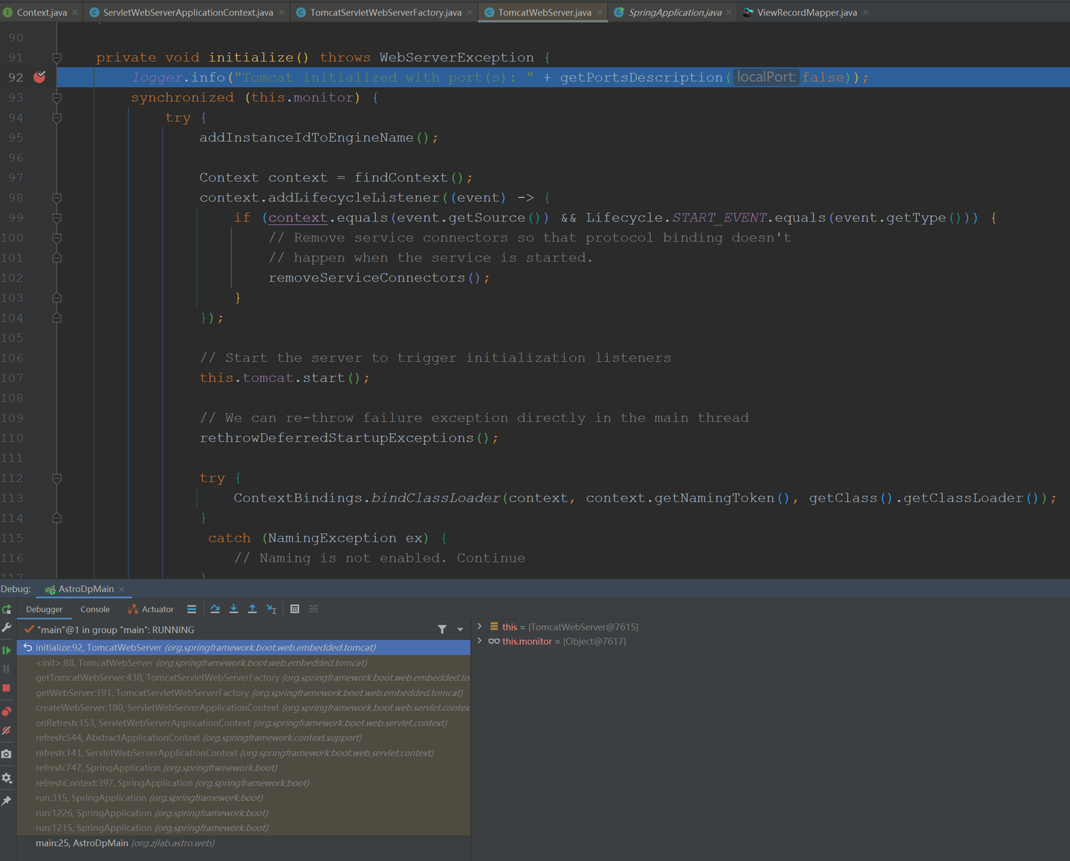Expand the 'this' variable node
This screenshot has height=861, width=1070.
click(479, 627)
